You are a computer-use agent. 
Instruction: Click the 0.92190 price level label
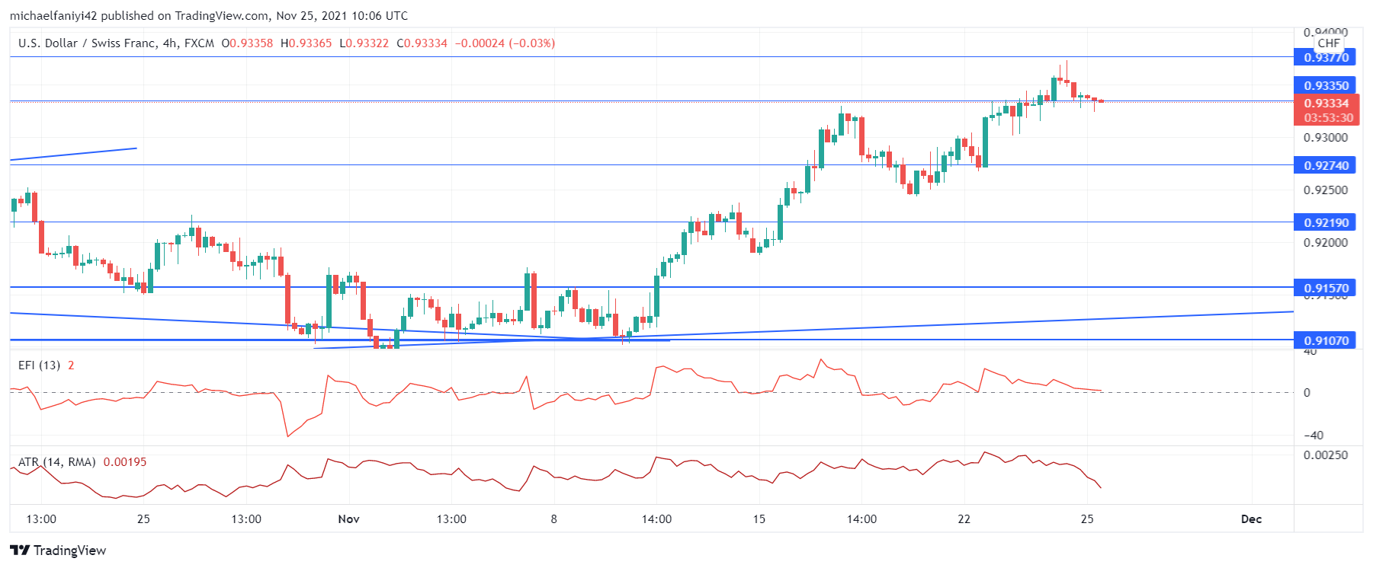pyautogui.click(x=1326, y=222)
